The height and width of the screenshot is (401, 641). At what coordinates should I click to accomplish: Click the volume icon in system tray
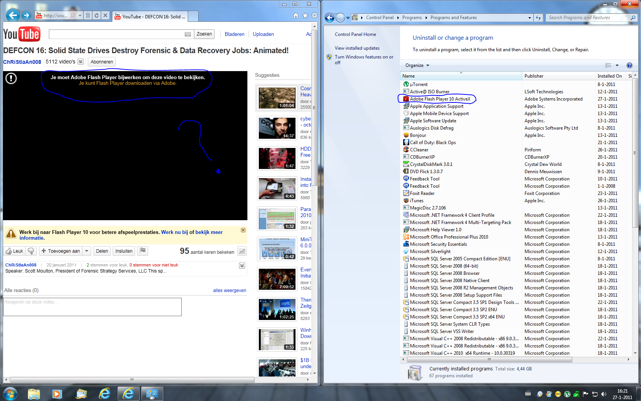[x=604, y=394]
